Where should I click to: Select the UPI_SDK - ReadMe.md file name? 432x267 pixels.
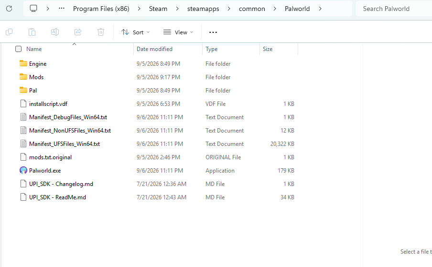[x=57, y=197]
